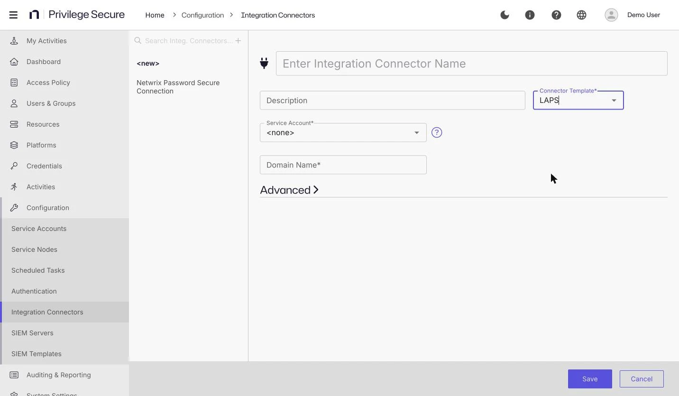Open SIEM Servers page
Screen dimensions: 679x396
(x=64, y=333)
